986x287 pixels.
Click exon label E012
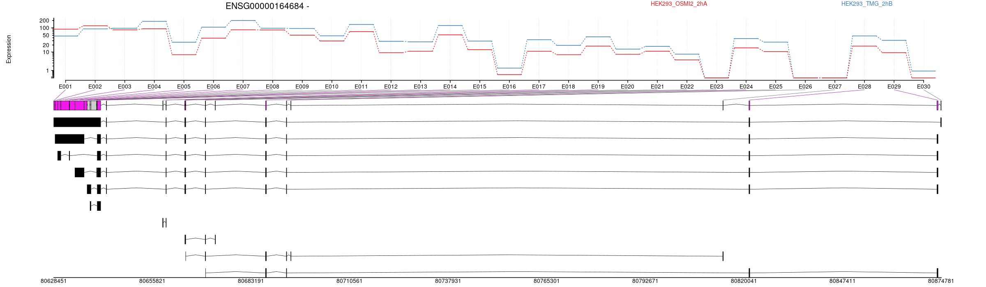tap(391, 87)
